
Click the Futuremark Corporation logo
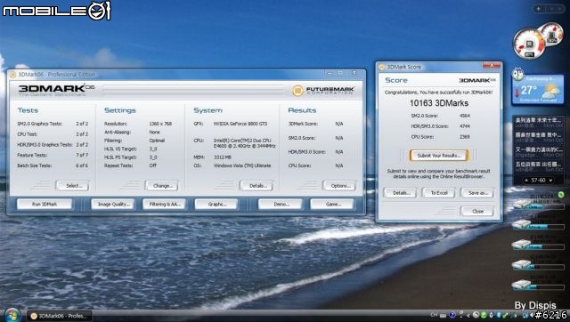pyautogui.click(x=323, y=90)
